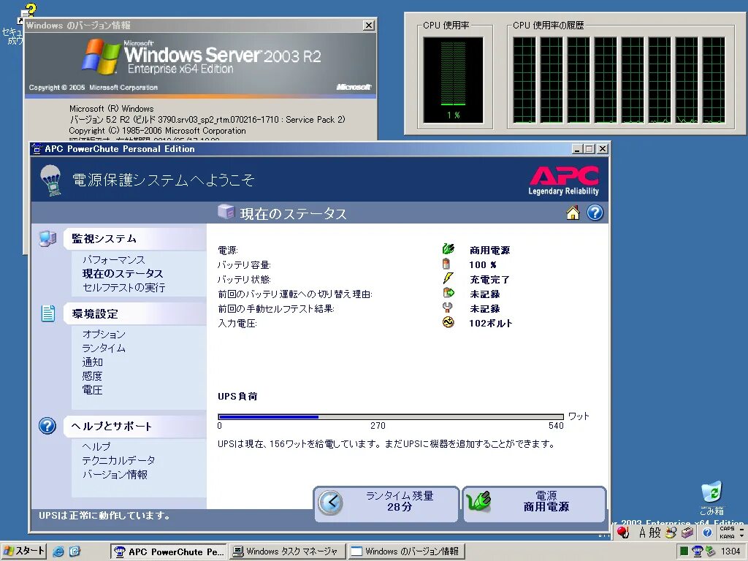Click the UPSは正常に動作しています status text
Screen dimensions: 748x561
104,515
